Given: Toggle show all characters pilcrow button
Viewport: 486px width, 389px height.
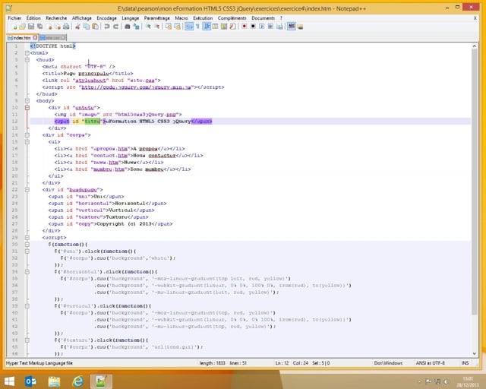Looking at the screenshot, I should [197, 27].
